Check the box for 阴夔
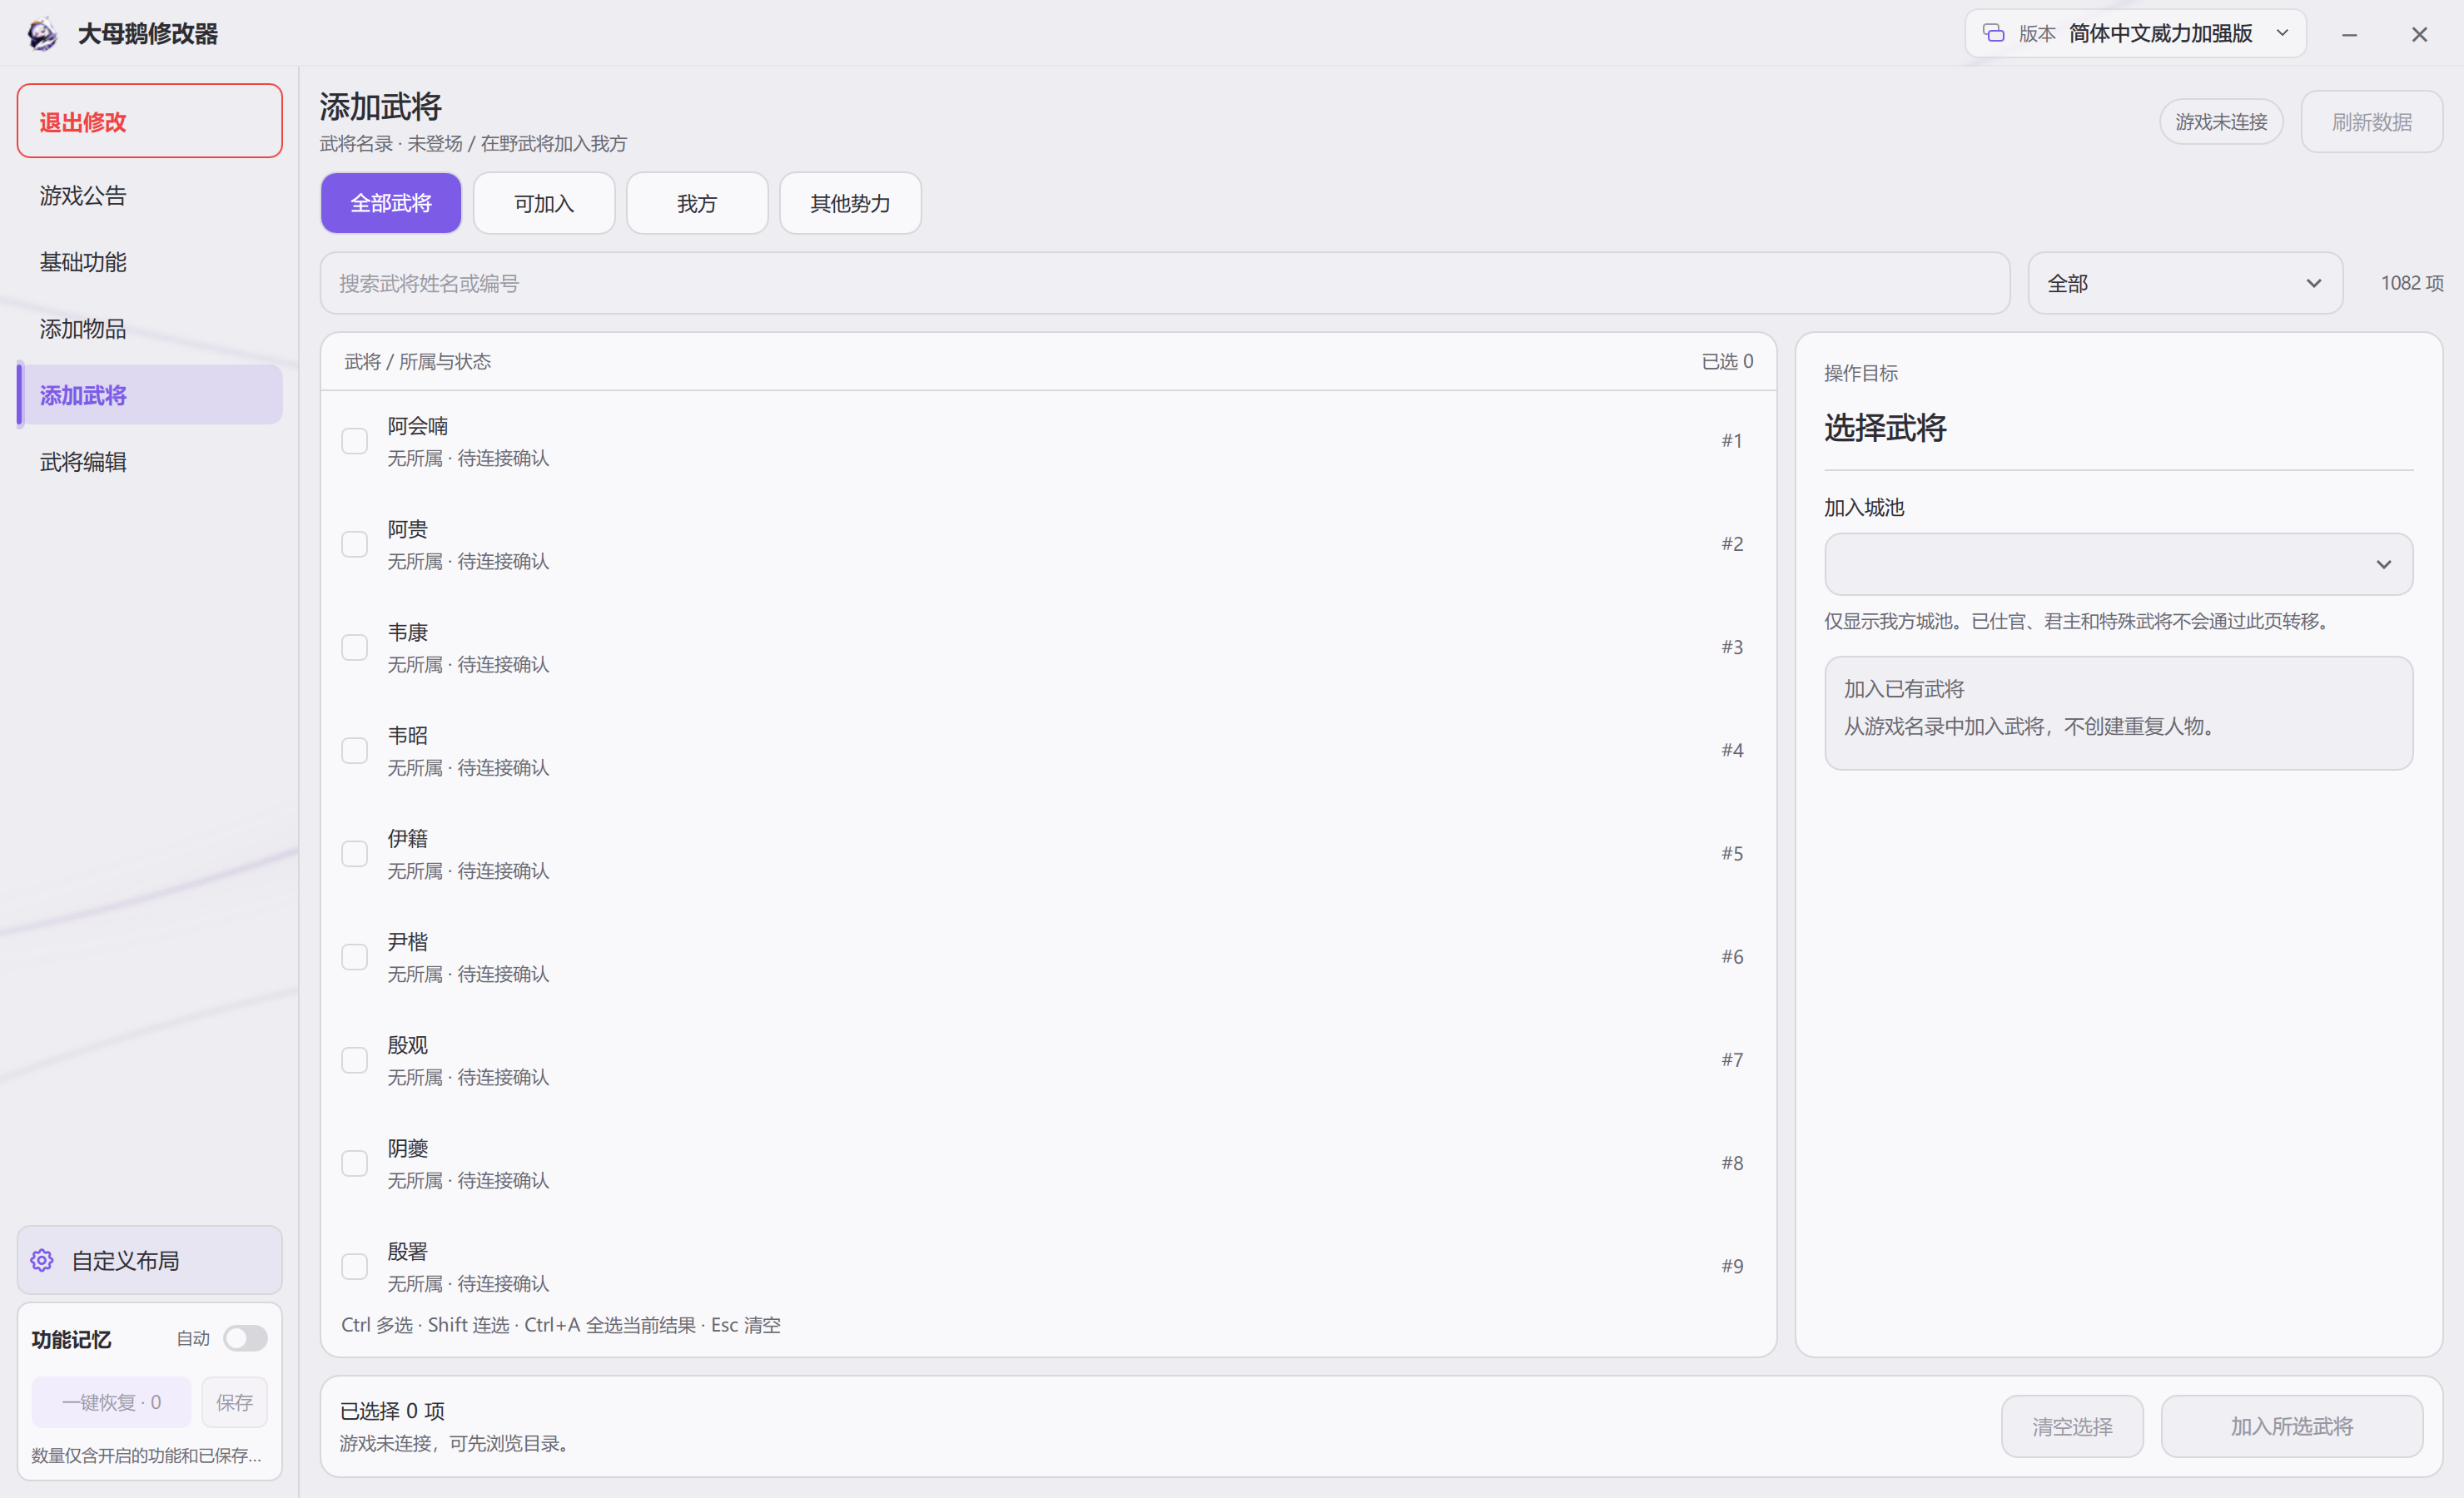This screenshot has width=2464, height=1498. pos(354,1163)
